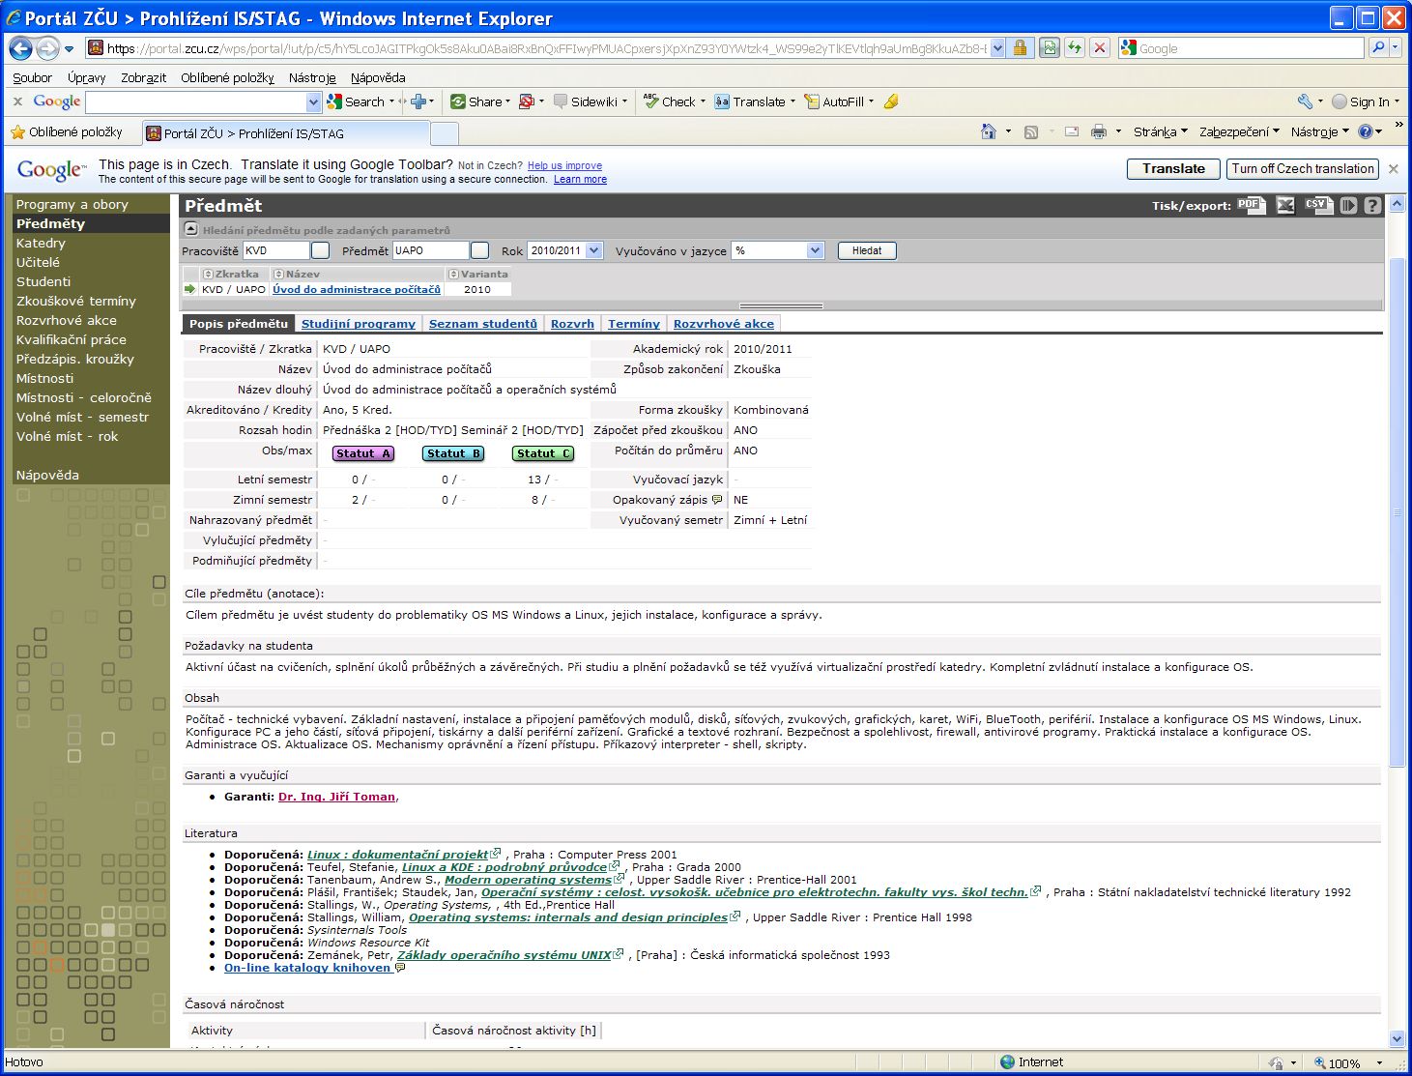The image size is (1412, 1076).
Task: Click Turn off Czech translation button
Action: click(1303, 168)
